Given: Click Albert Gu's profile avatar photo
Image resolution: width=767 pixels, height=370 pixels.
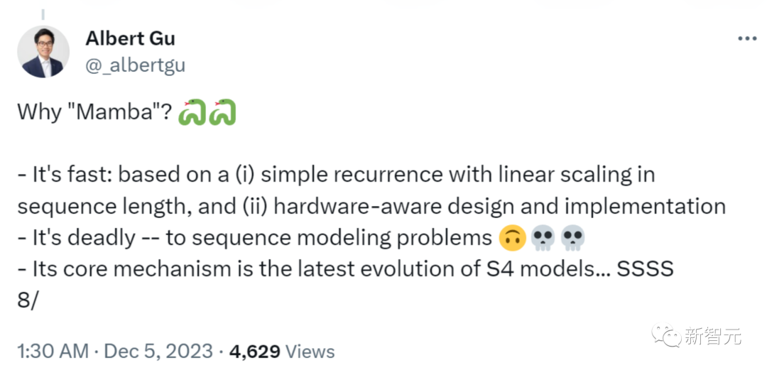Looking at the screenshot, I should 43,52.
